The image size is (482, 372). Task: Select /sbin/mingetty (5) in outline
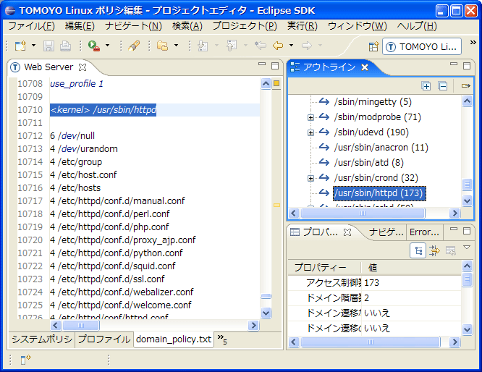point(373,102)
